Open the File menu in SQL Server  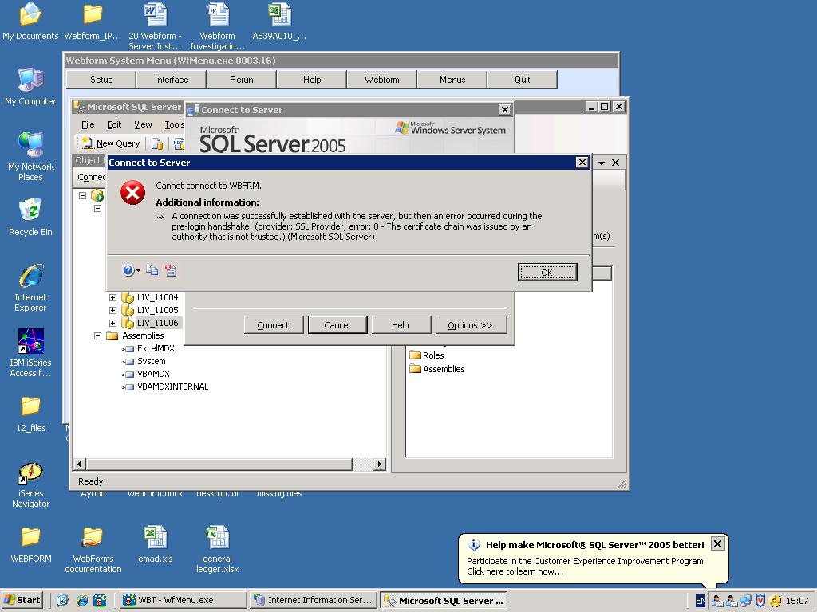tap(88, 124)
